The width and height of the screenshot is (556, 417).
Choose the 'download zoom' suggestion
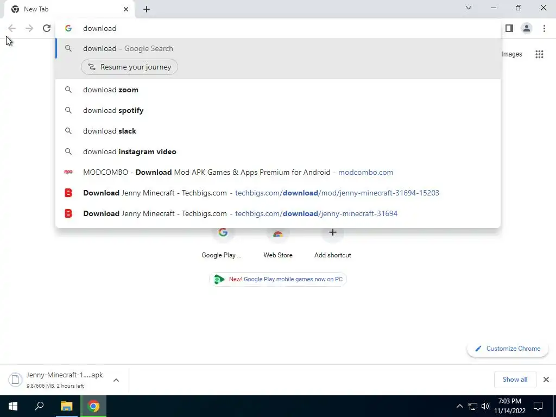click(278, 90)
